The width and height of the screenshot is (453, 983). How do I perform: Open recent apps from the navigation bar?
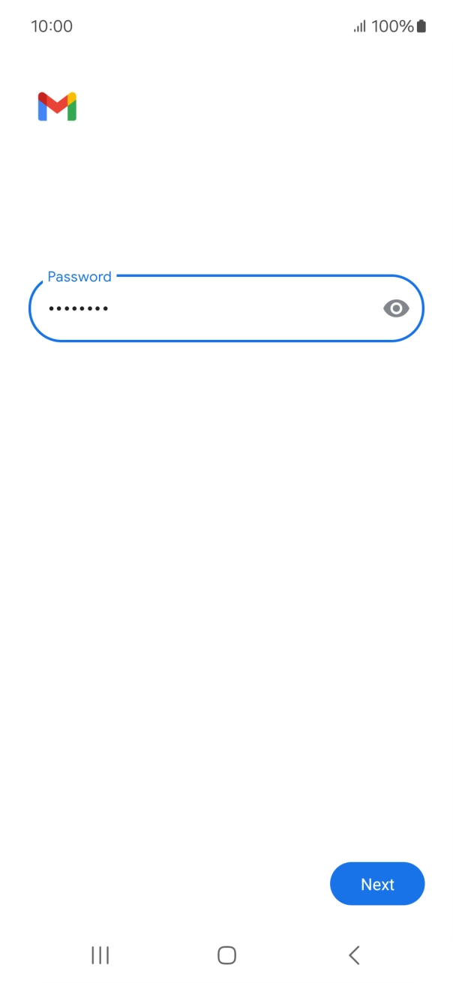(x=100, y=954)
